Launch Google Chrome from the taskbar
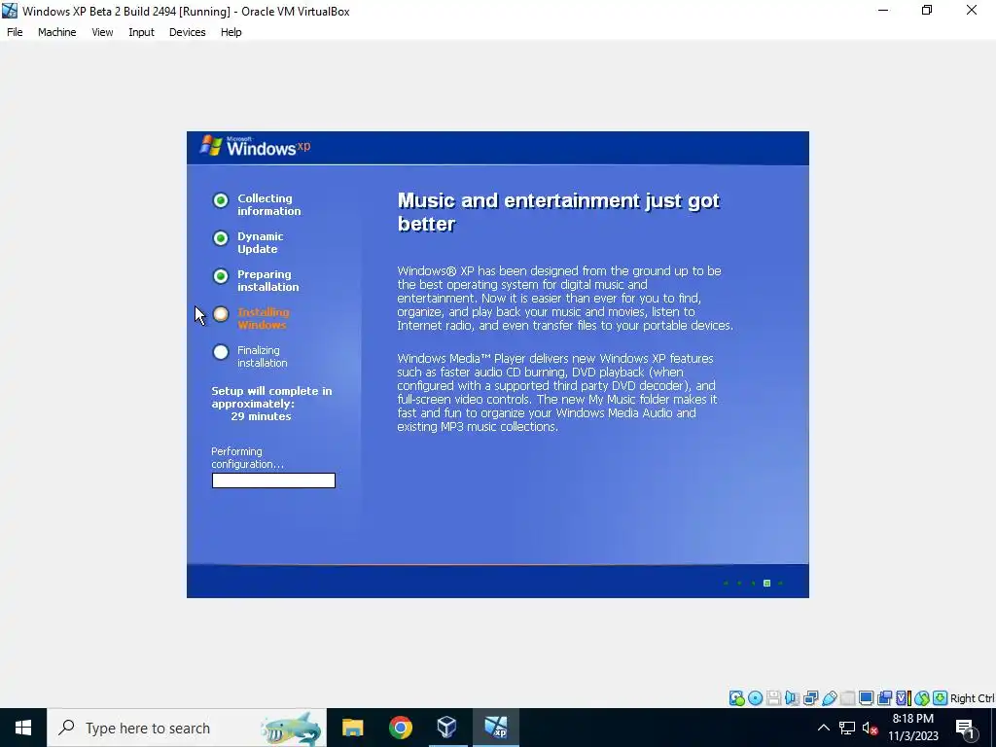The height and width of the screenshot is (747, 996). [400, 728]
